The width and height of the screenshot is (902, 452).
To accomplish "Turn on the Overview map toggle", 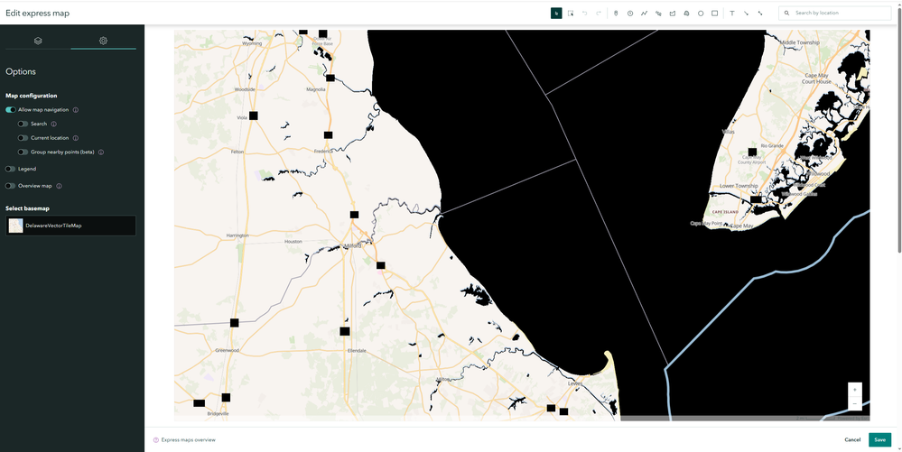I will tap(11, 187).
